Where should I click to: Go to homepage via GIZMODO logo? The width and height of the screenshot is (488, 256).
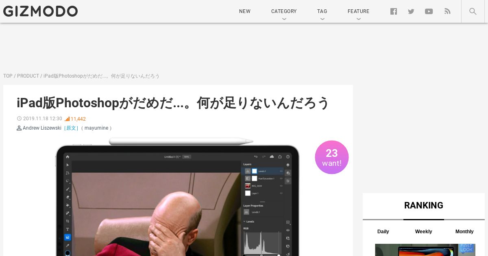(40, 11)
